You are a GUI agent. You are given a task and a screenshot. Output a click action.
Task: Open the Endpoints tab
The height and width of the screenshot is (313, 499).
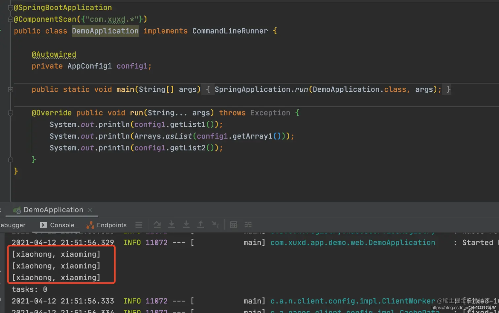106,225
